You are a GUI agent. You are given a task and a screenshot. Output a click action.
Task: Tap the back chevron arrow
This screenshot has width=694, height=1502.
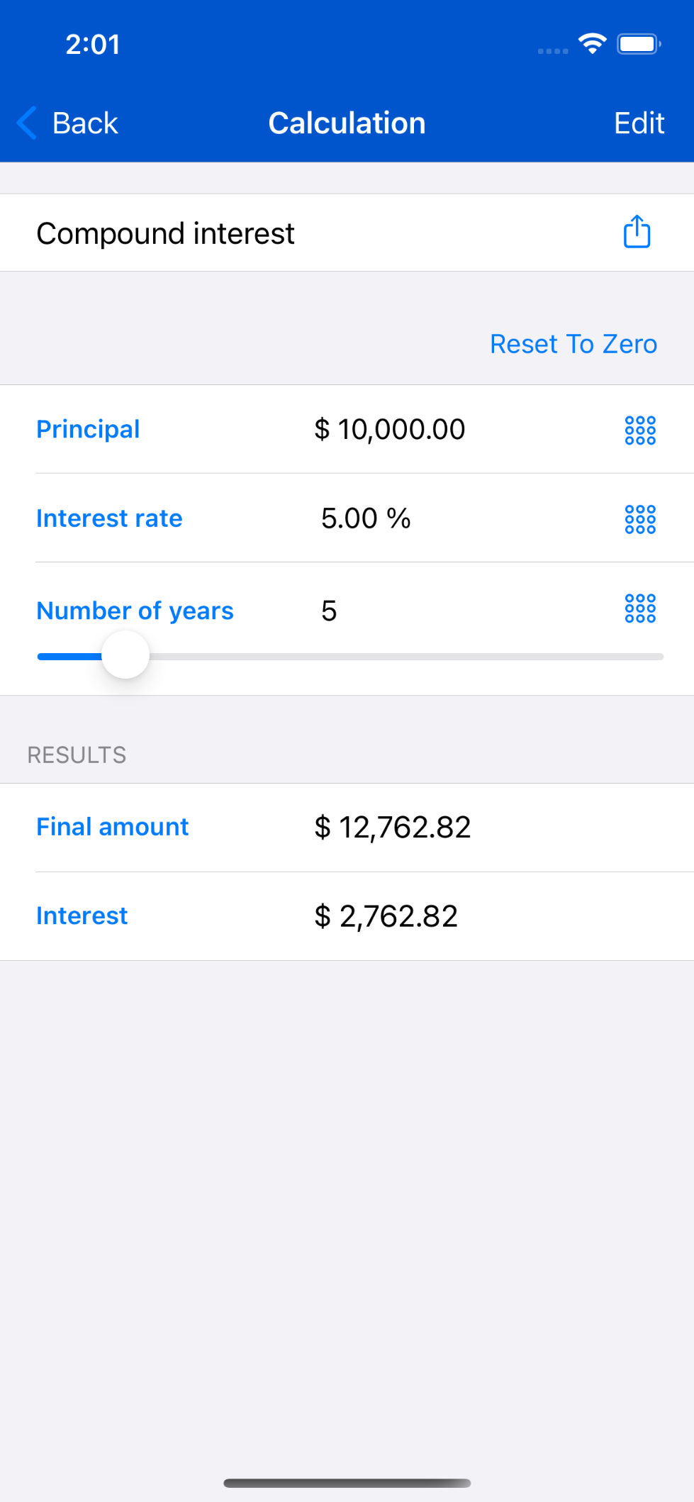pos(27,123)
